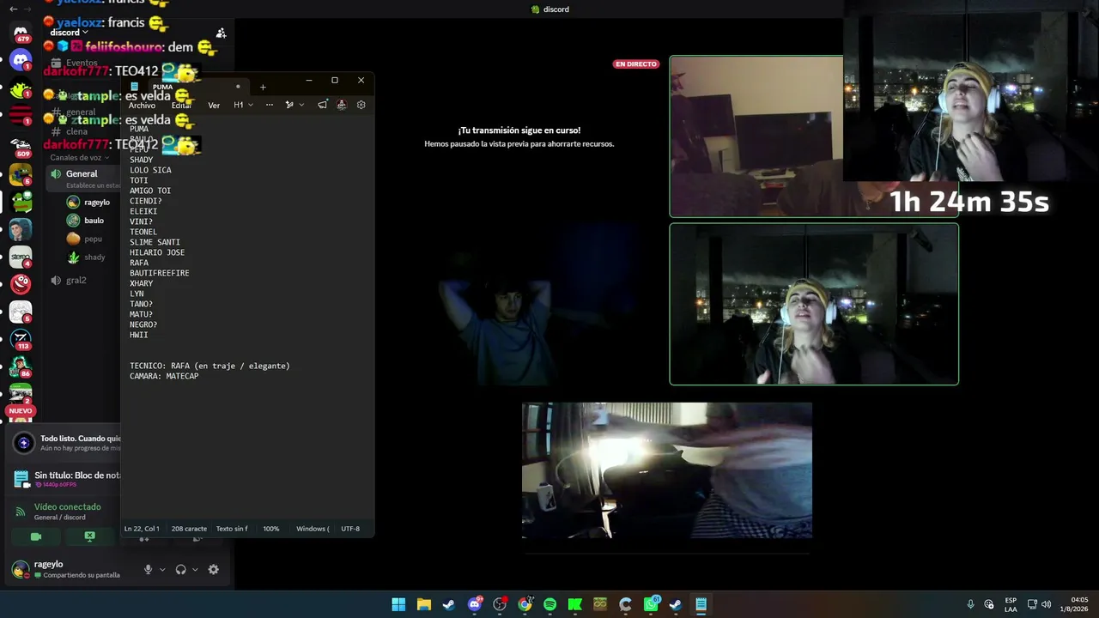Open the taskbar volume control
1099x618 pixels.
click(1046, 604)
